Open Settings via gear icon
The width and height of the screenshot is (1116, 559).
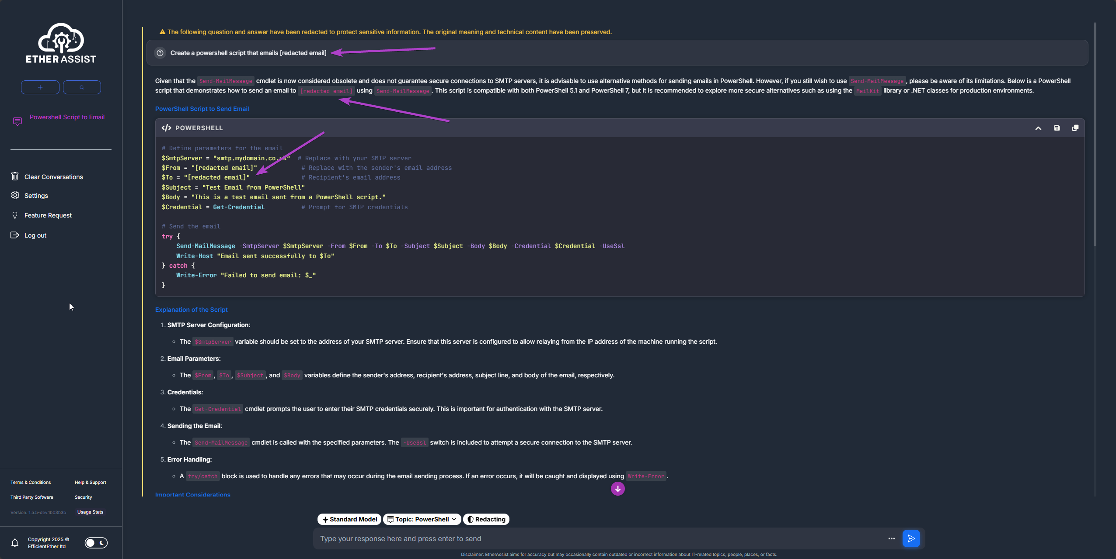click(x=15, y=195)
